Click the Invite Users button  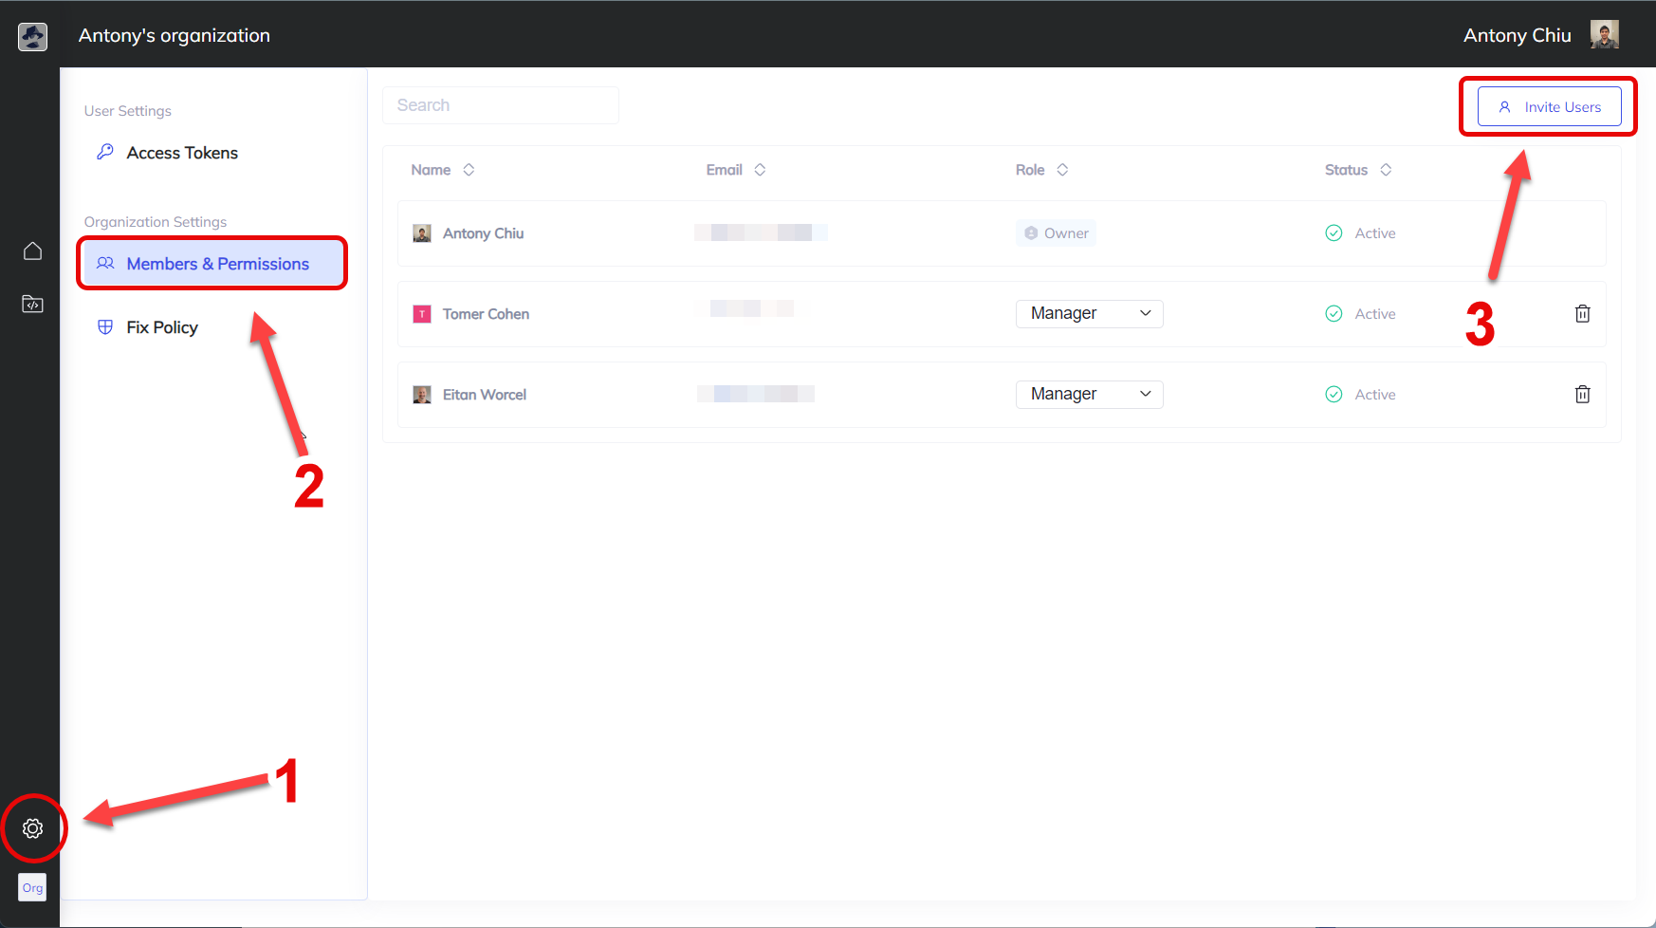click(1549, 107)
